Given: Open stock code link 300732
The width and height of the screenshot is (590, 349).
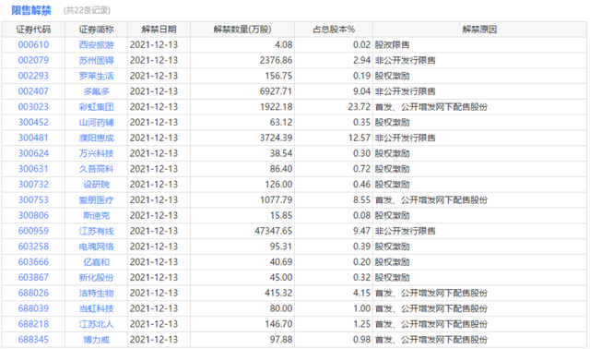Looking at the screenshot, I should [x=33, y=185].
